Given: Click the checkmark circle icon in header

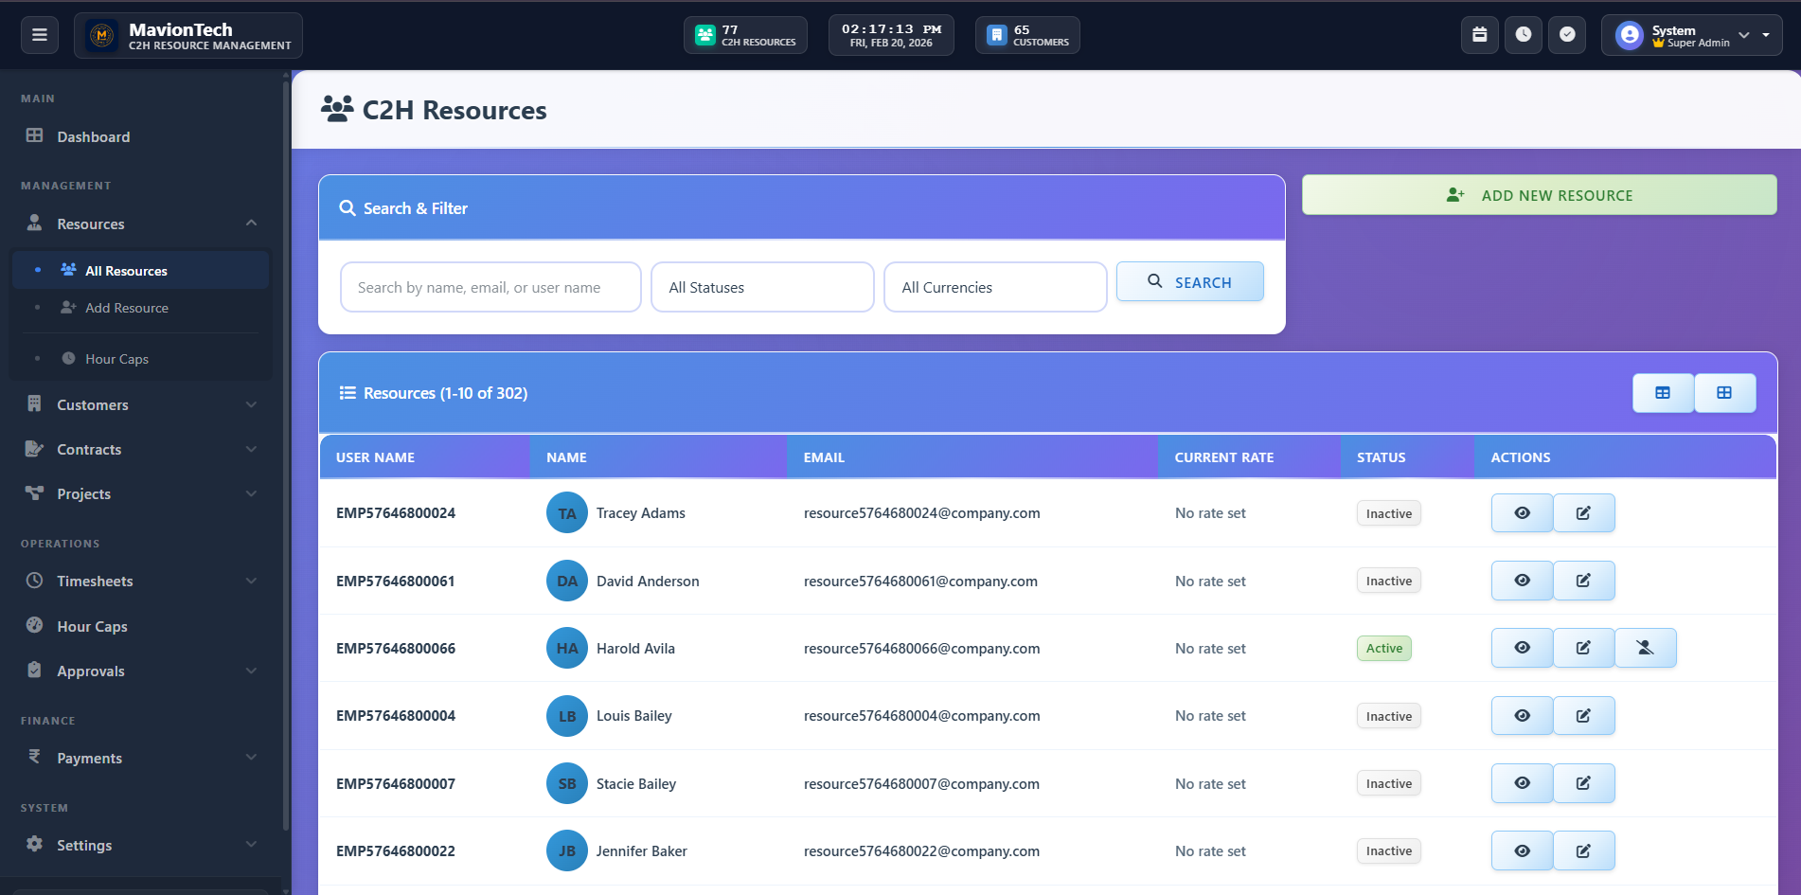Looking at the screenshot, I should click(x=1567, y=35).
